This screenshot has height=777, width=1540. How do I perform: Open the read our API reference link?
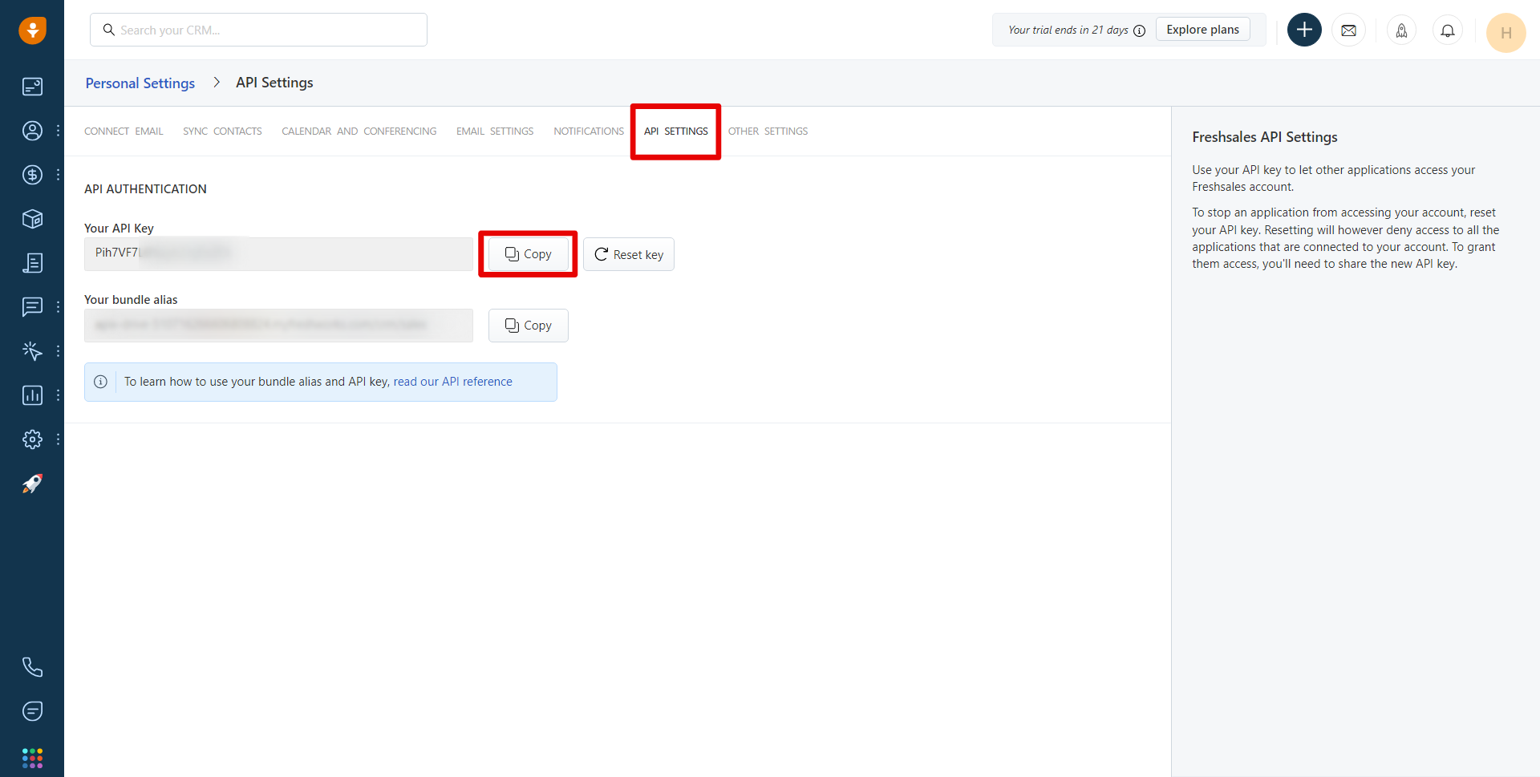click(x=452, y=382)
